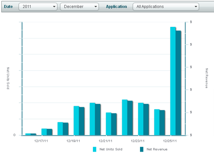Viewport: 214px width, 154px height.
Task: Click the 0 value on left axis
Action: 15,135
